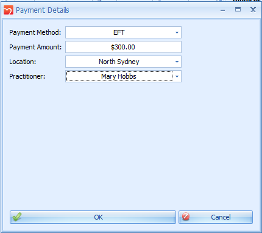The height and width of the screenshot is (233, 262).
Task: Click the $300.00 payment amount field
Action: click(x=123, y=47)
